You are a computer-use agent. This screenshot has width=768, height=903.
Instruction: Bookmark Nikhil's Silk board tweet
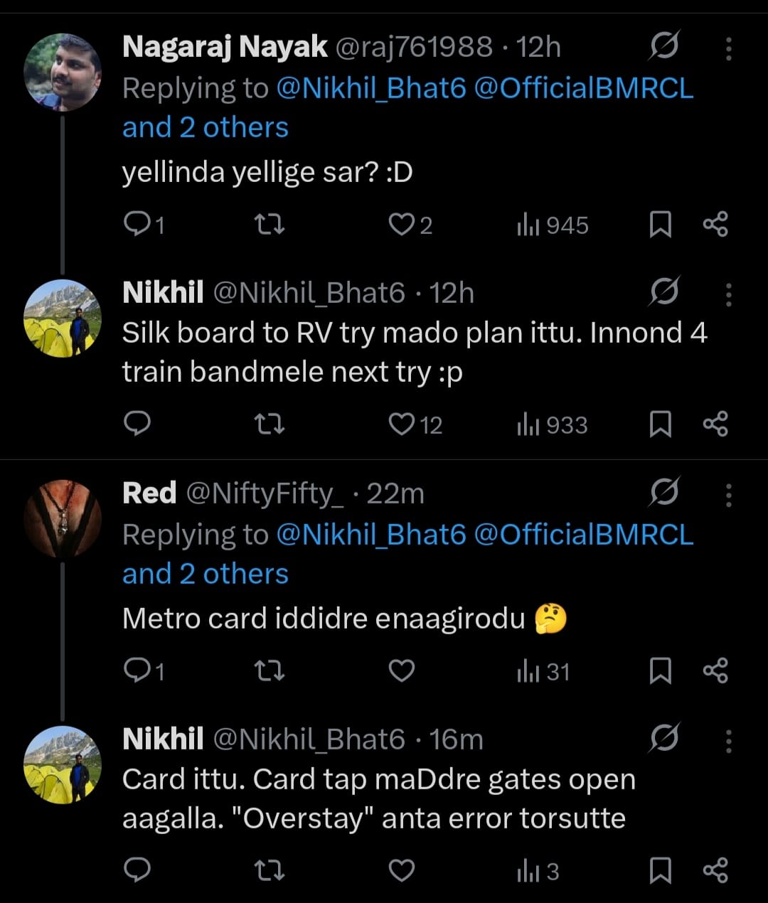click(x=660, y=424)
